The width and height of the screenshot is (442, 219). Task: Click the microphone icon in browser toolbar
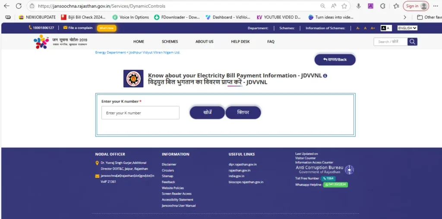pyautogui.click(x=358, y=6)
